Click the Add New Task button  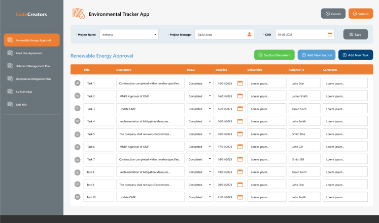click(356, 55)
